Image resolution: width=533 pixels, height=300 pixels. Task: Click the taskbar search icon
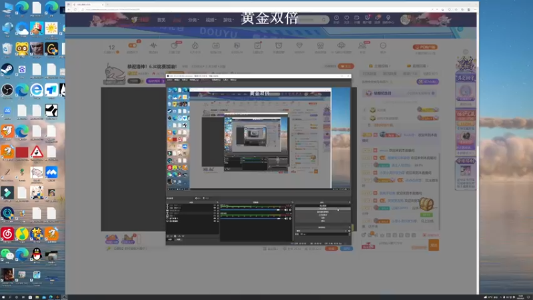coord(10,297)
